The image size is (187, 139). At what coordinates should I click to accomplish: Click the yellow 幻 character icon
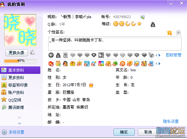coord(73,64)
